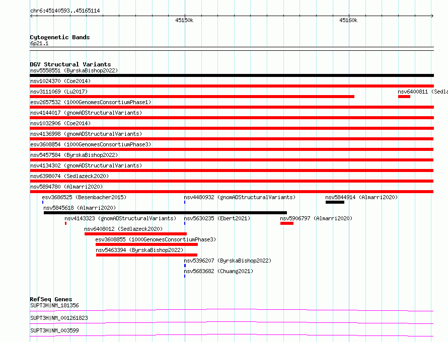This screenshot has height=342, width=448.
Task: Click the nsv5906797 (Almarri2020) label
Action: tap(316, 218)
